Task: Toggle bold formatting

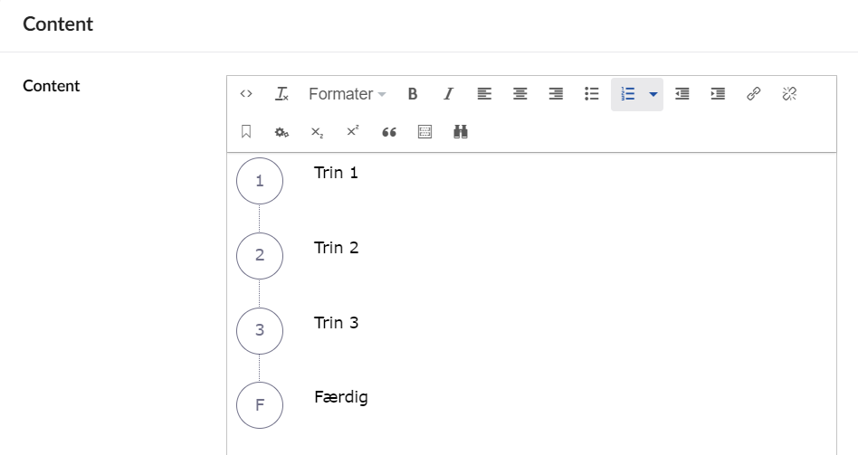Action: point(413,94)
